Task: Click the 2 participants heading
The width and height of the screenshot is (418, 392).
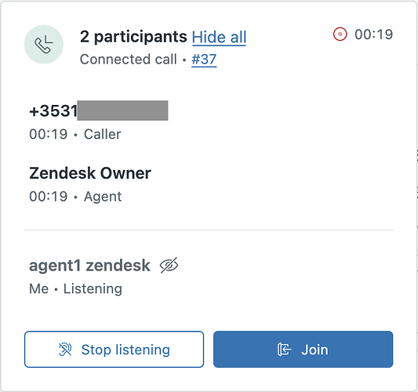Action: [x=133, y=37]
